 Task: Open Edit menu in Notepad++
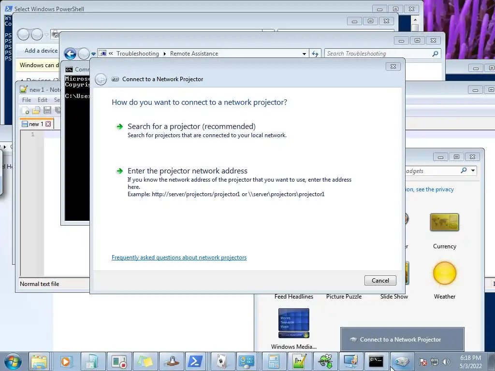point(43,100)
